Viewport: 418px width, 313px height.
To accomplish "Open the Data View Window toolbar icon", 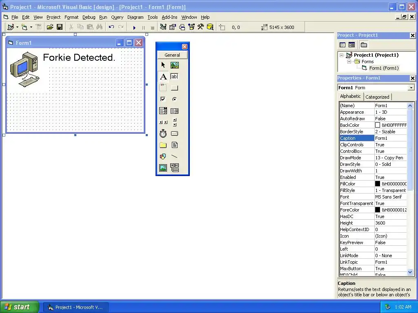I will pos(210,27).
